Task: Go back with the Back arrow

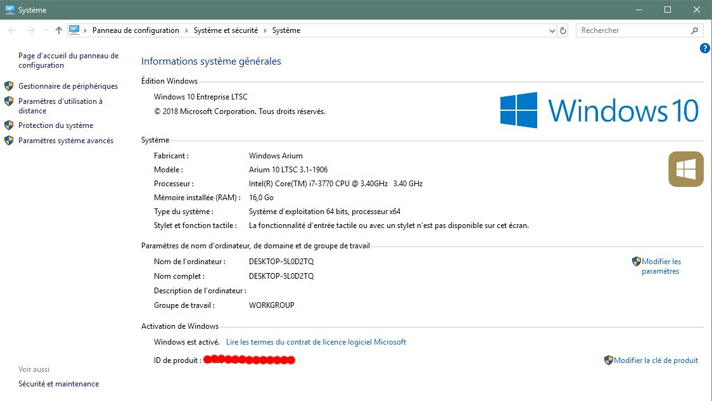Action: [x=12, y=30]
